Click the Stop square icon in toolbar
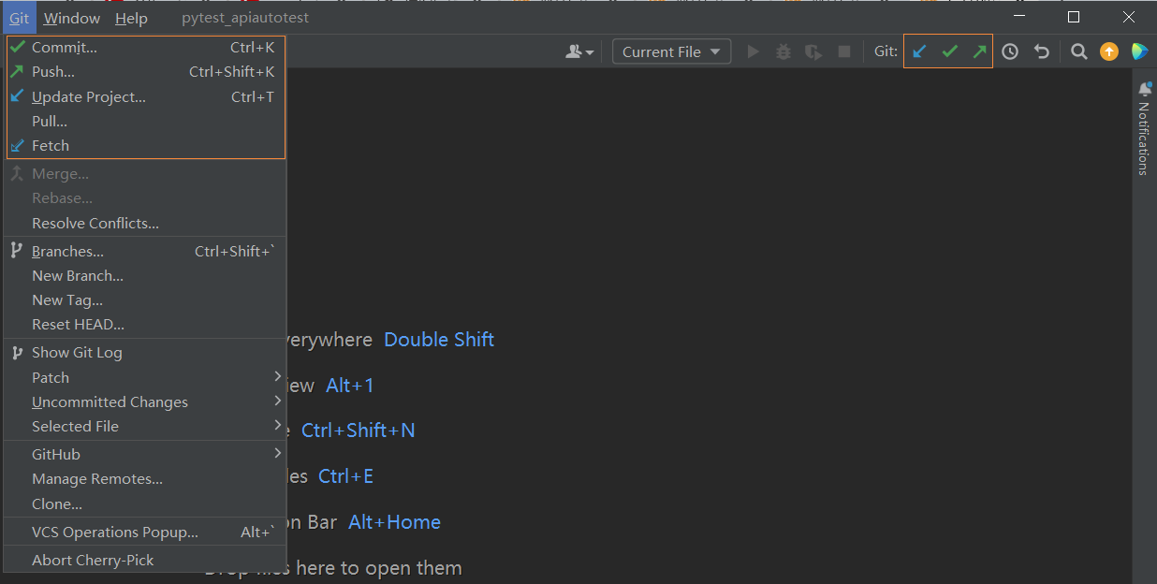This screenshot has height=584, width=1157. tap(843, 51)
